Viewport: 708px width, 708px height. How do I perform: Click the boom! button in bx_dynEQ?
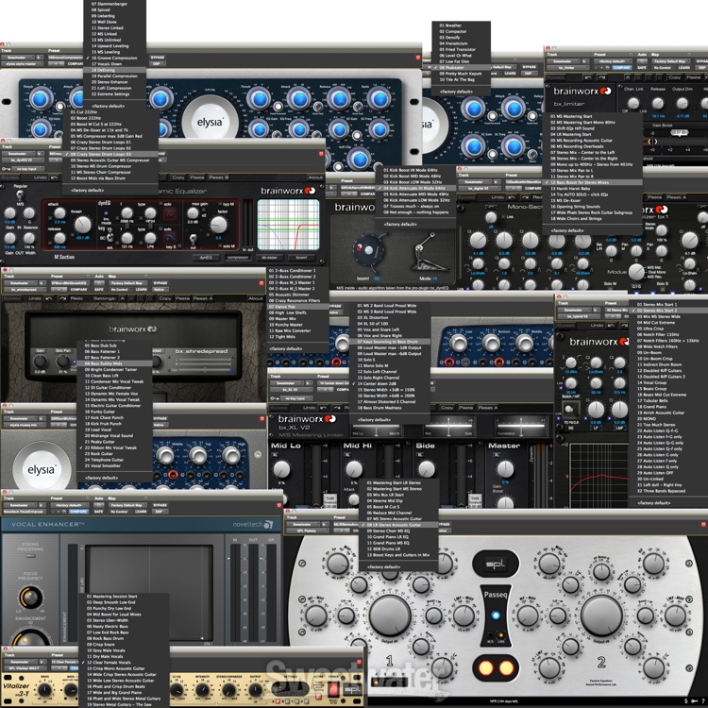pyautogui.click(x=301, y=257)
